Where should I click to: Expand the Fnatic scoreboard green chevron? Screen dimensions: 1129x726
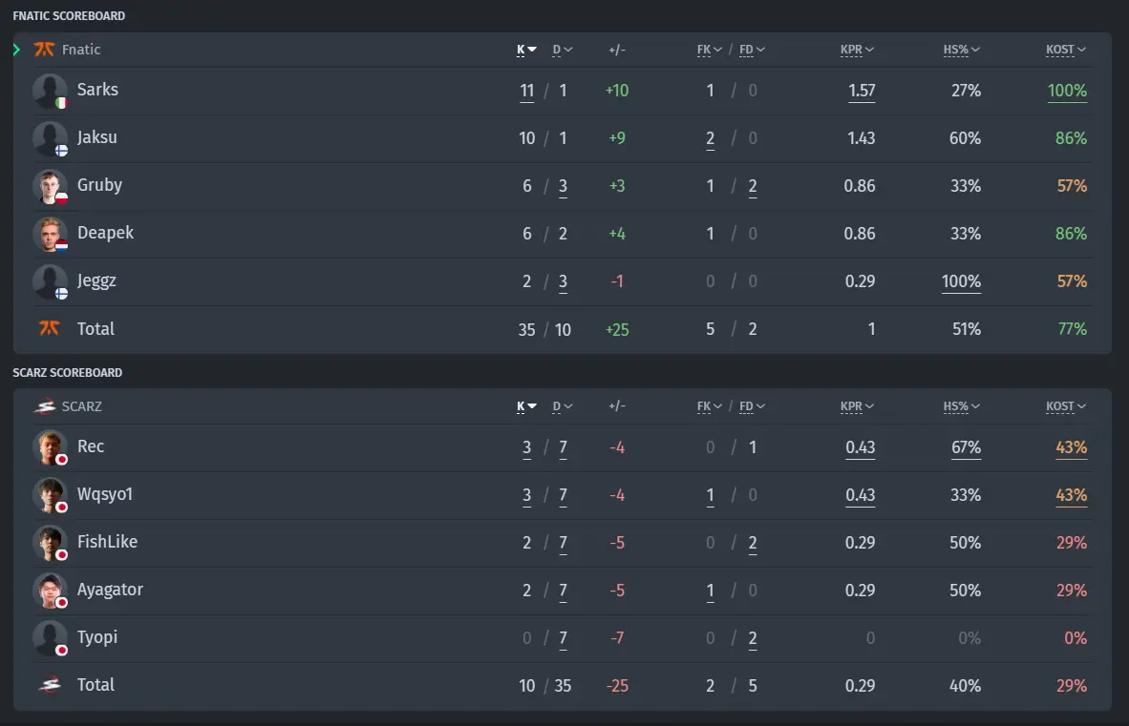click(16, 50)
